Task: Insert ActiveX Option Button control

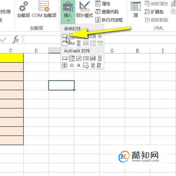Action: (72, 65)
